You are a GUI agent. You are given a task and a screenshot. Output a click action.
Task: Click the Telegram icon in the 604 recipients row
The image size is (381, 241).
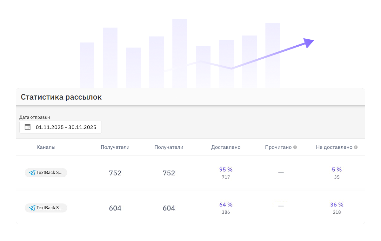32,208
